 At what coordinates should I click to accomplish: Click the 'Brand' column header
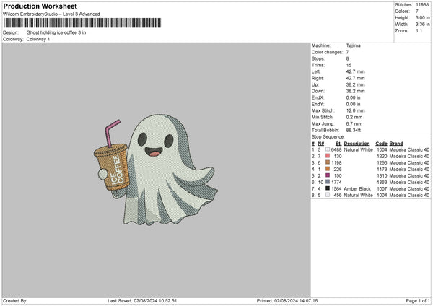[x=396, y=144]
